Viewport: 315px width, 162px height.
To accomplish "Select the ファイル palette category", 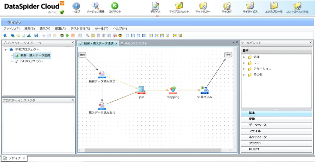I will tap(276, 131).
